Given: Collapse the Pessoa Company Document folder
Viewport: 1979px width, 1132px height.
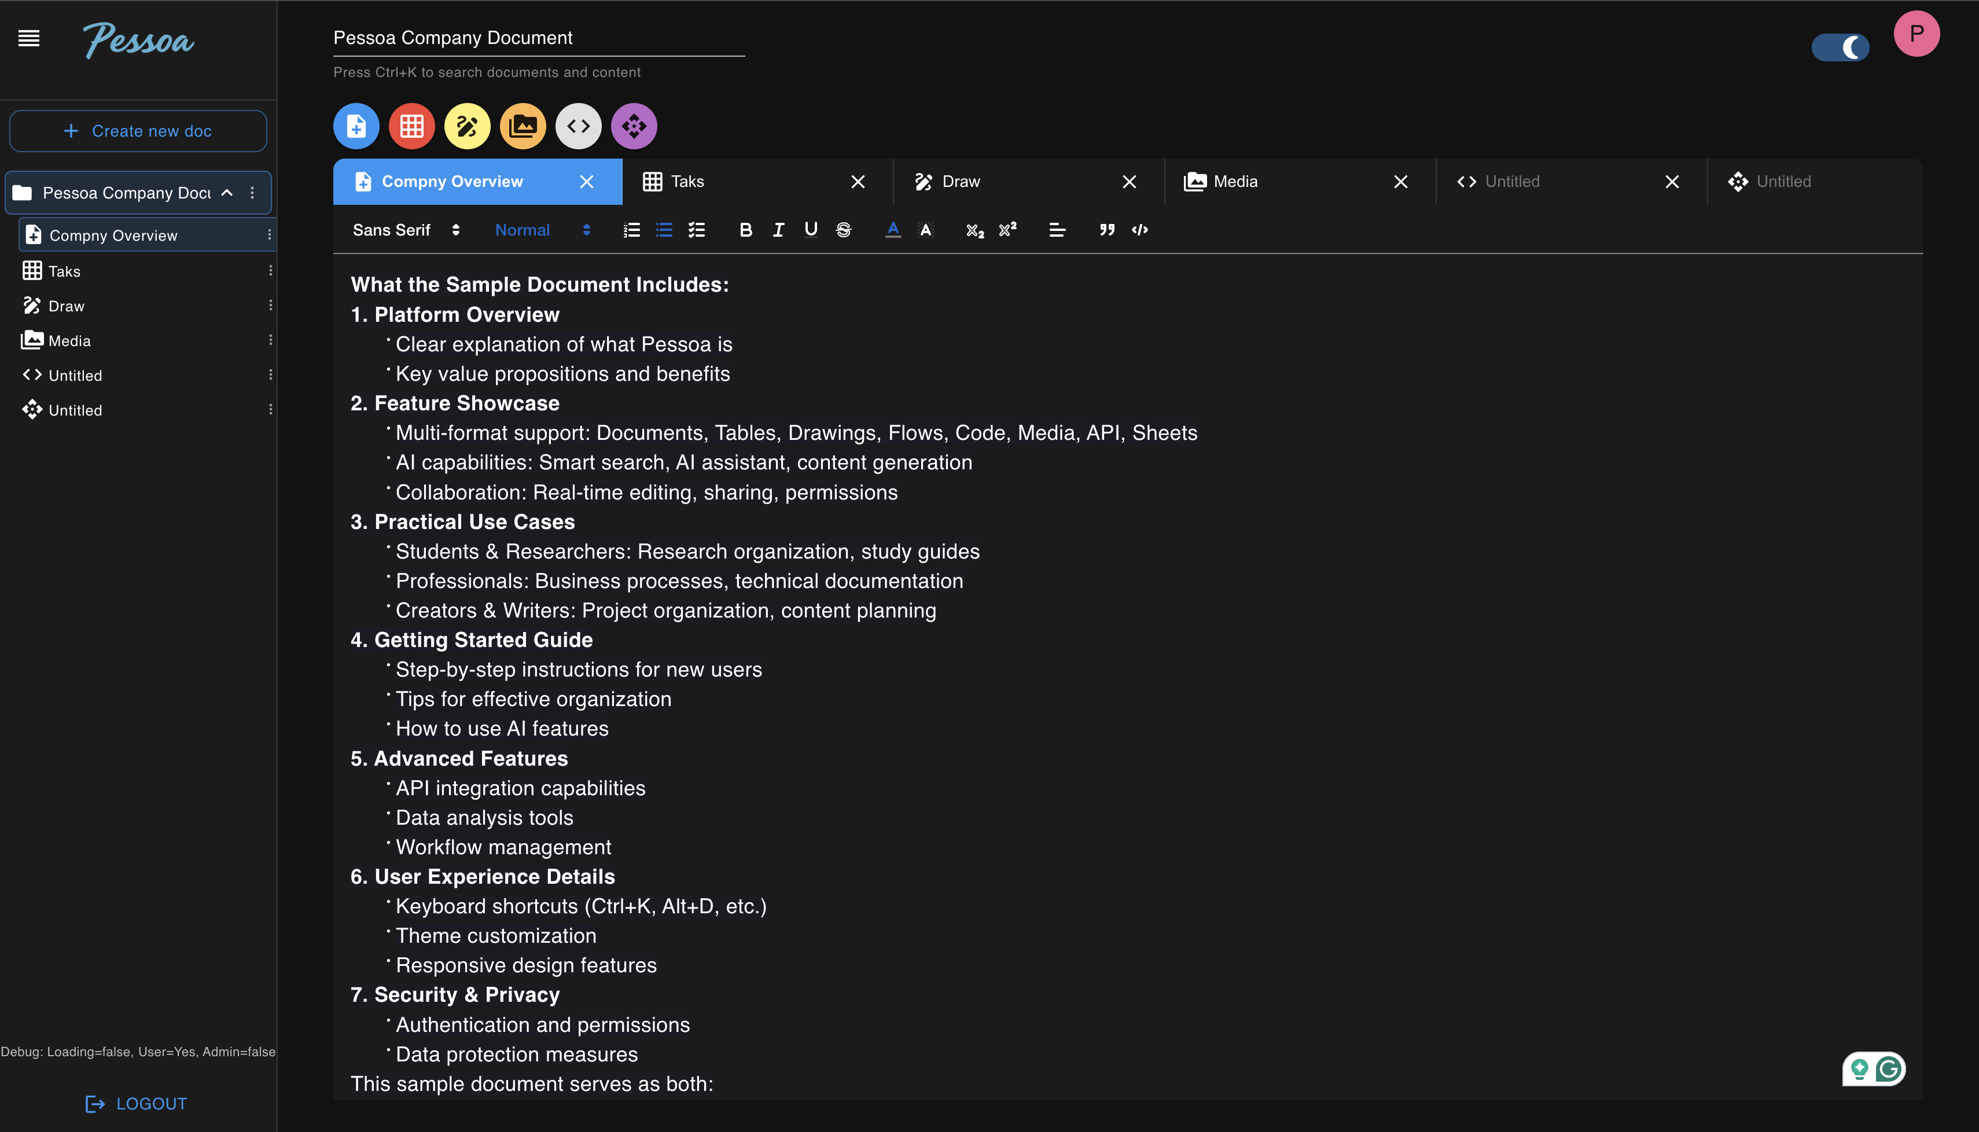Looking at the screenshot, I should 227,193.
